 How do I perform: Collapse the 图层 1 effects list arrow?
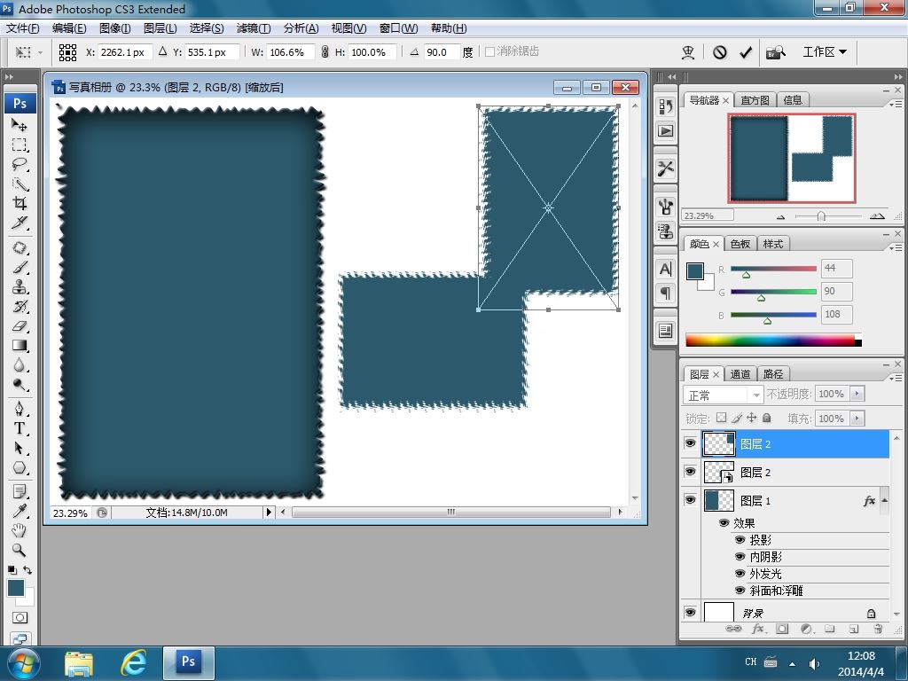point(884,501)
